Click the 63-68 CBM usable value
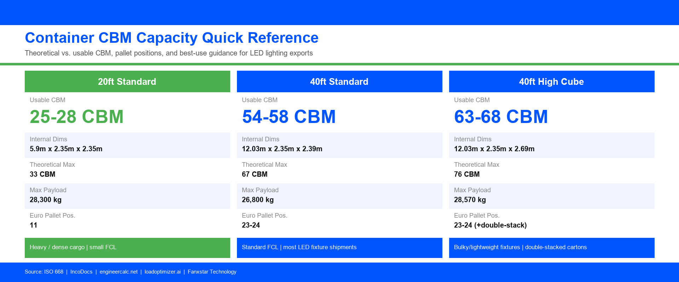 click(x=501, y=117)
